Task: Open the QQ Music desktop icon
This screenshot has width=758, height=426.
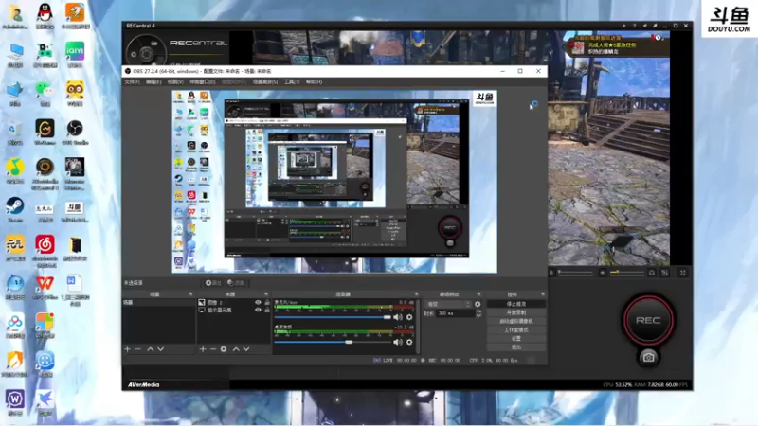Action: pyautogui.click(x=15, y=170)
